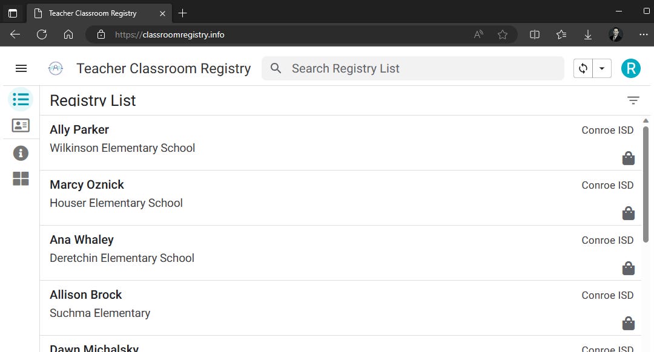The height and width of the screenshot is (352, 654).
Task: Click the sync refresh icon near the avatar
Action: point(583,68)
